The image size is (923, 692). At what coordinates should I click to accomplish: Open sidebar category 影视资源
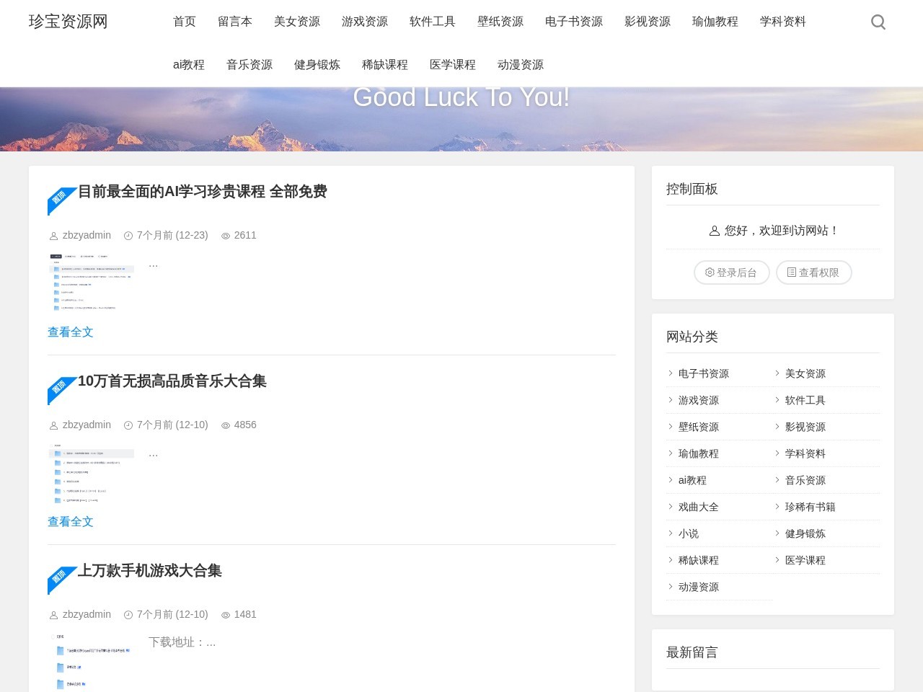805,427
